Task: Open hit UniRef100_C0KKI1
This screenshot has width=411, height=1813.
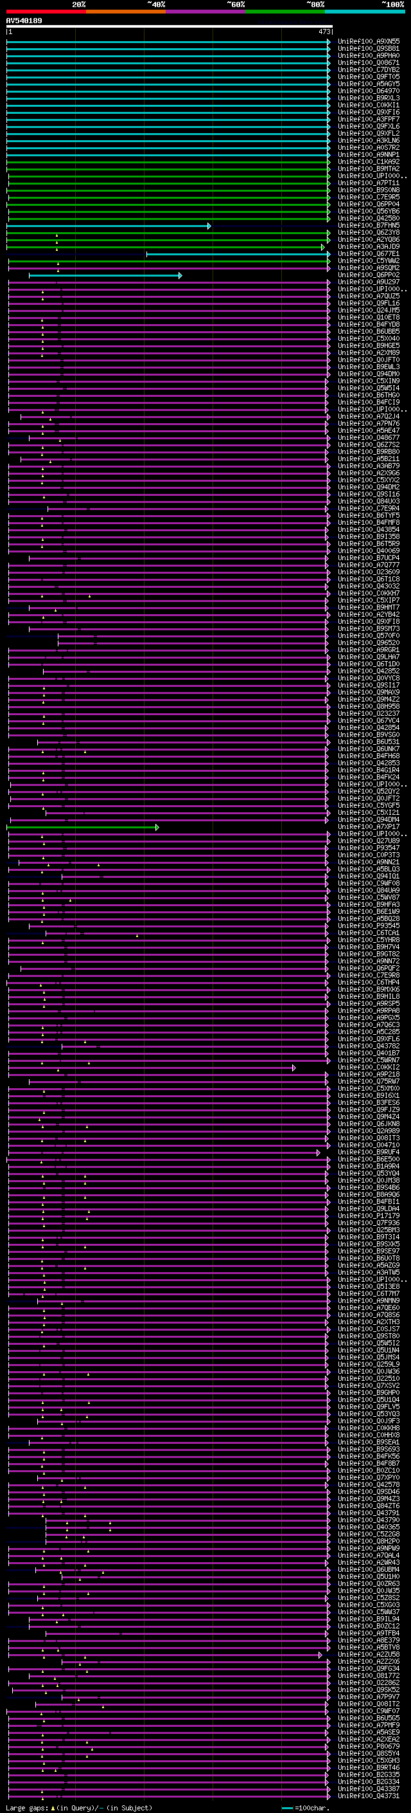Action: [x=369, y=105]
